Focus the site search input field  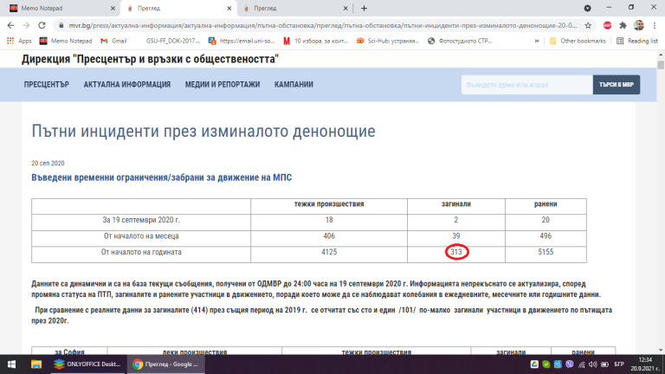525,84
